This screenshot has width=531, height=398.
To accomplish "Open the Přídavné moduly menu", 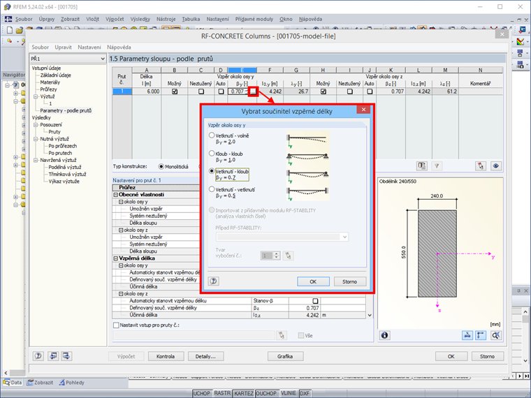I will [254, 20].
